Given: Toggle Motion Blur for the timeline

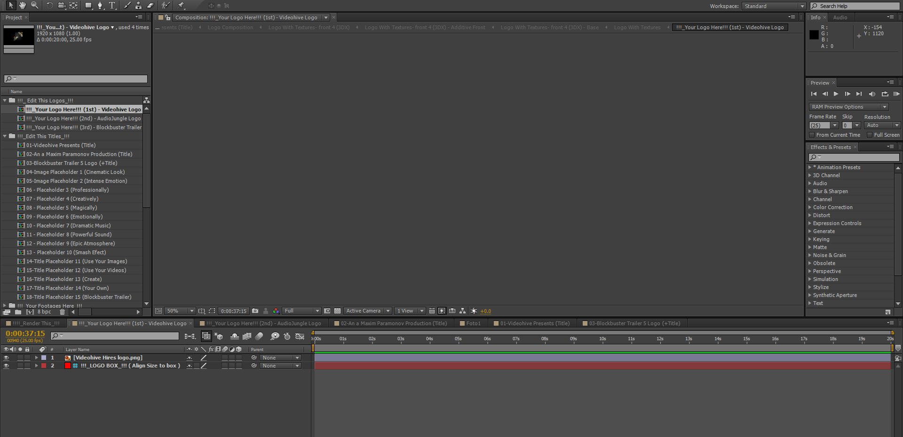Looking at the screenshot, I should [x=259, y=336].
